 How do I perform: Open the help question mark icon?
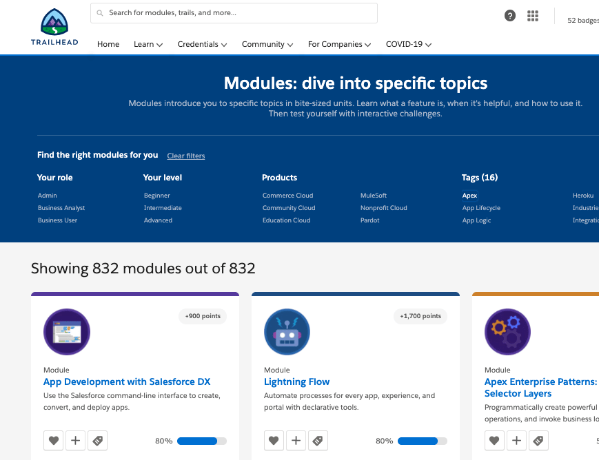pos(510,16)
